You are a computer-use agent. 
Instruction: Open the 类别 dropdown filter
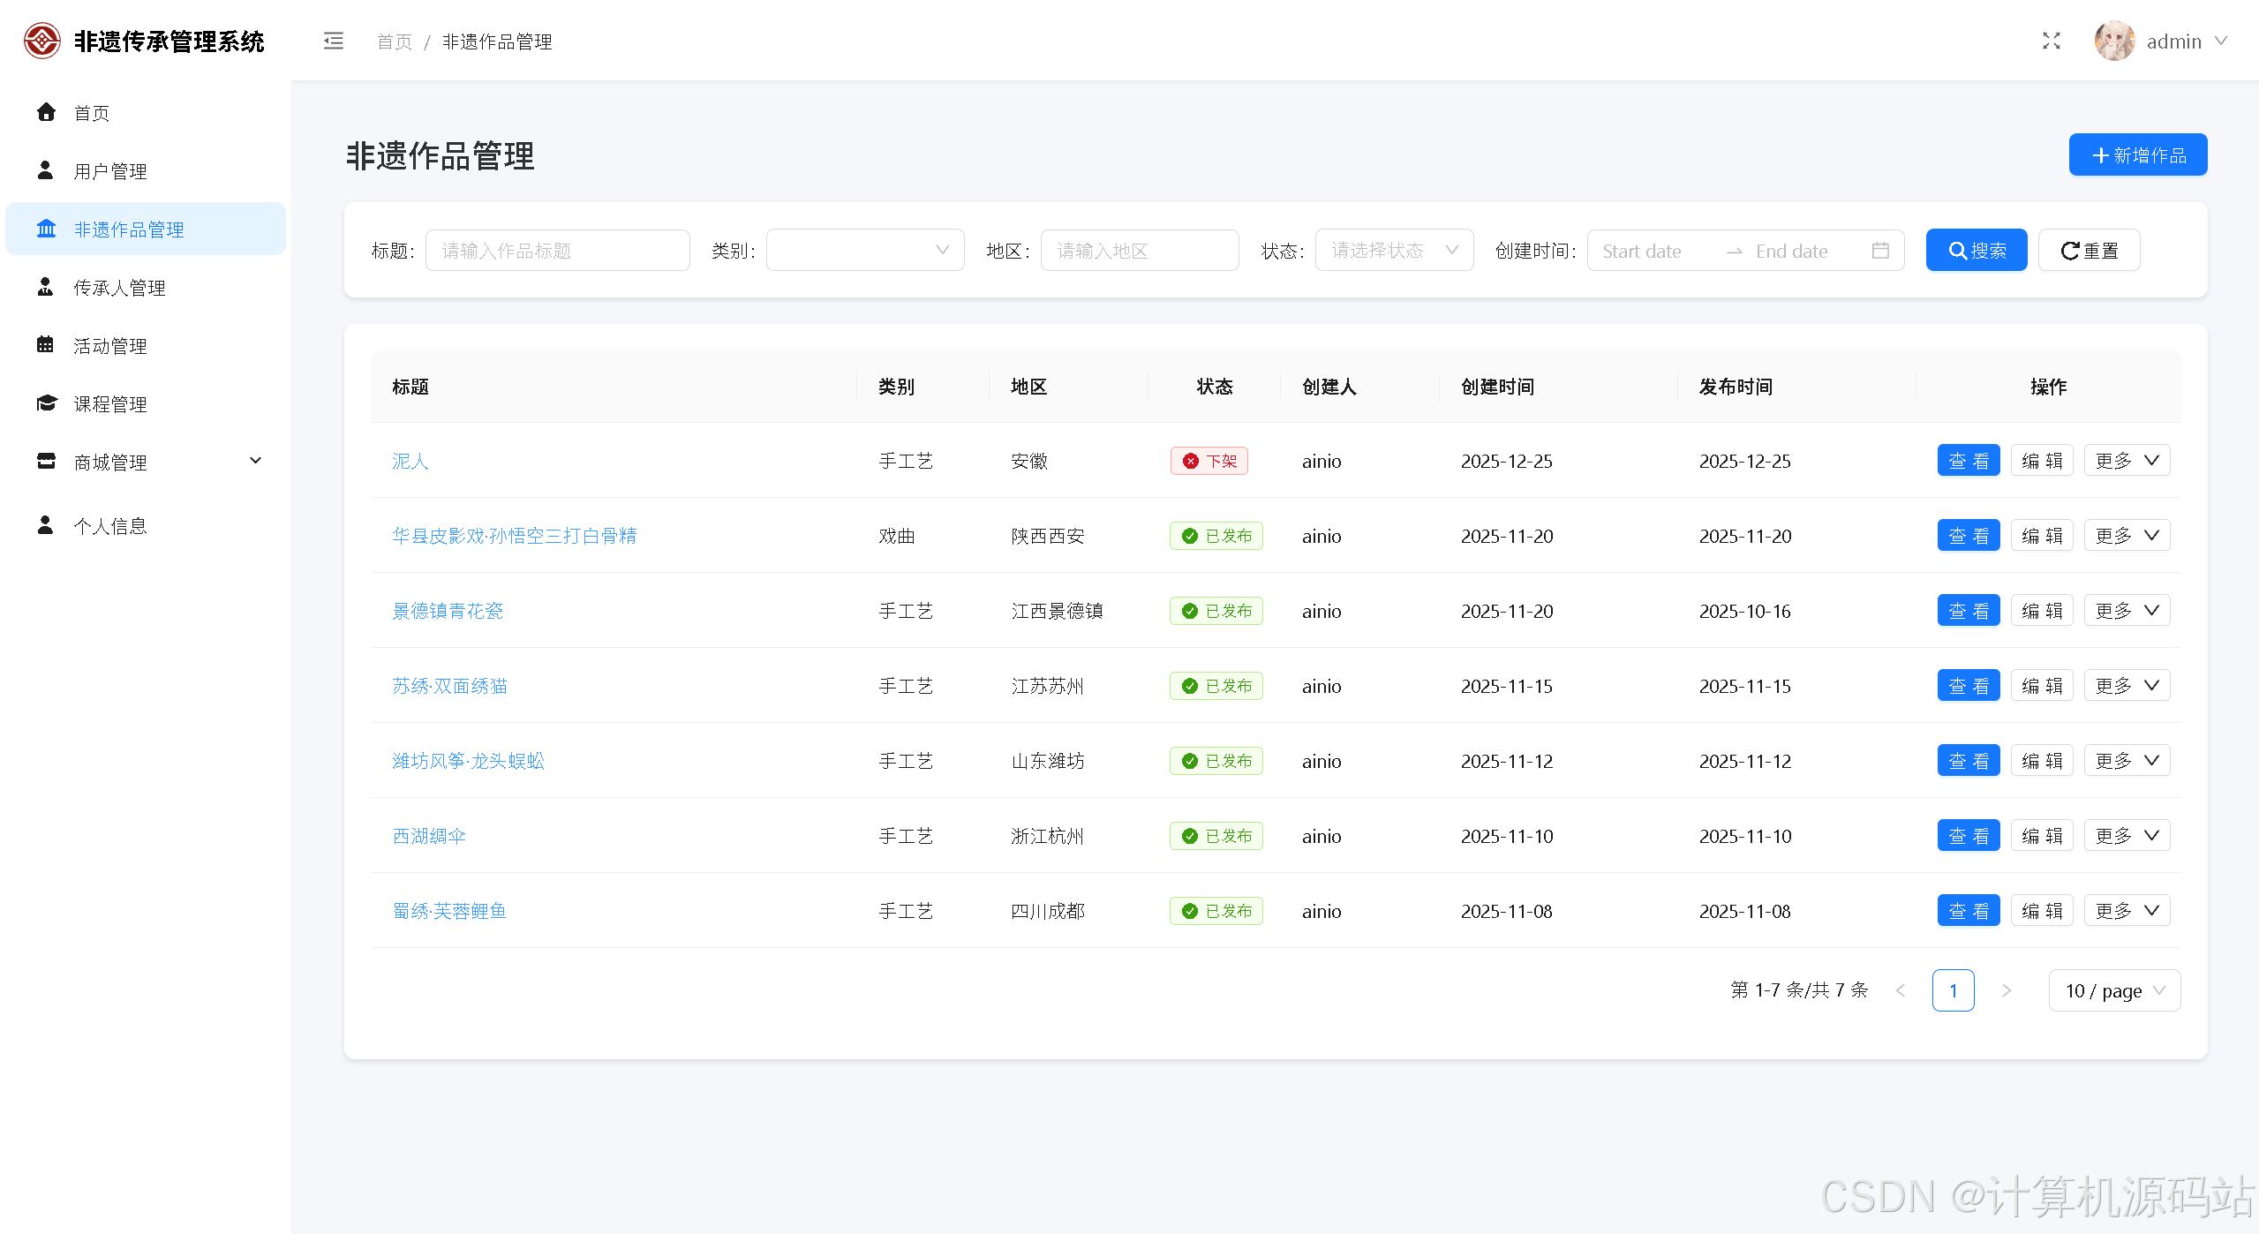864,251
